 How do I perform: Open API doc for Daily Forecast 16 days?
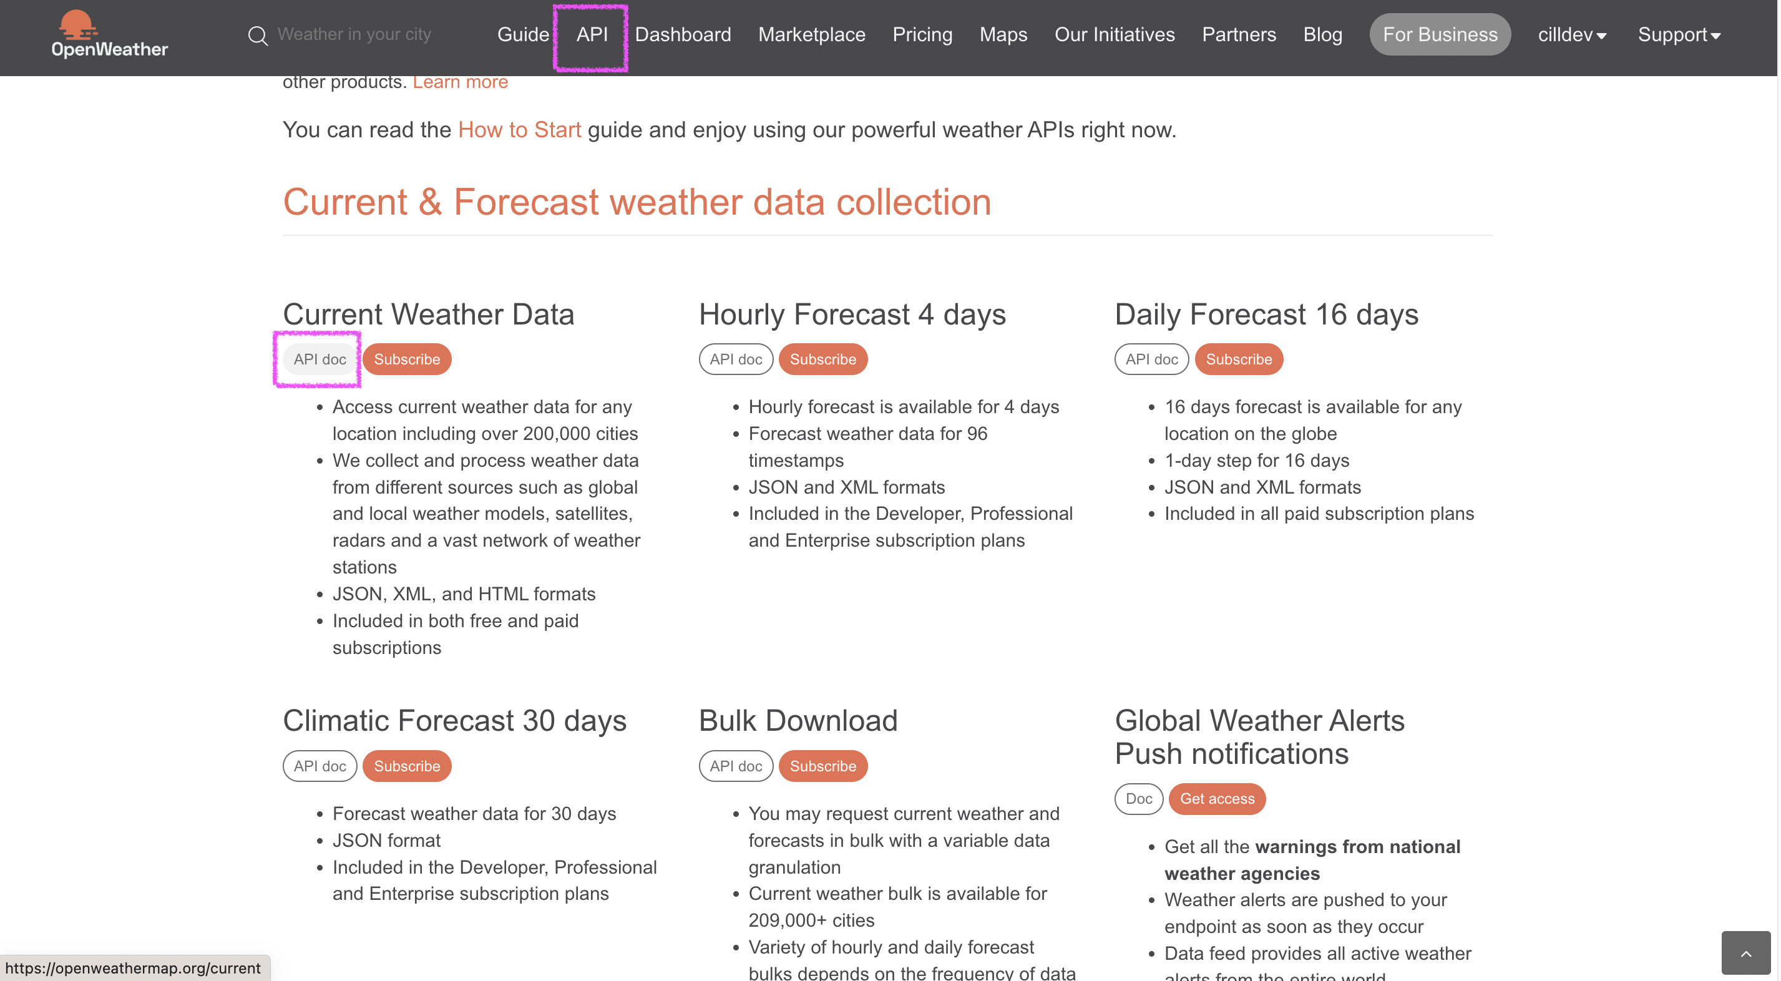[x=1151, y=359]
